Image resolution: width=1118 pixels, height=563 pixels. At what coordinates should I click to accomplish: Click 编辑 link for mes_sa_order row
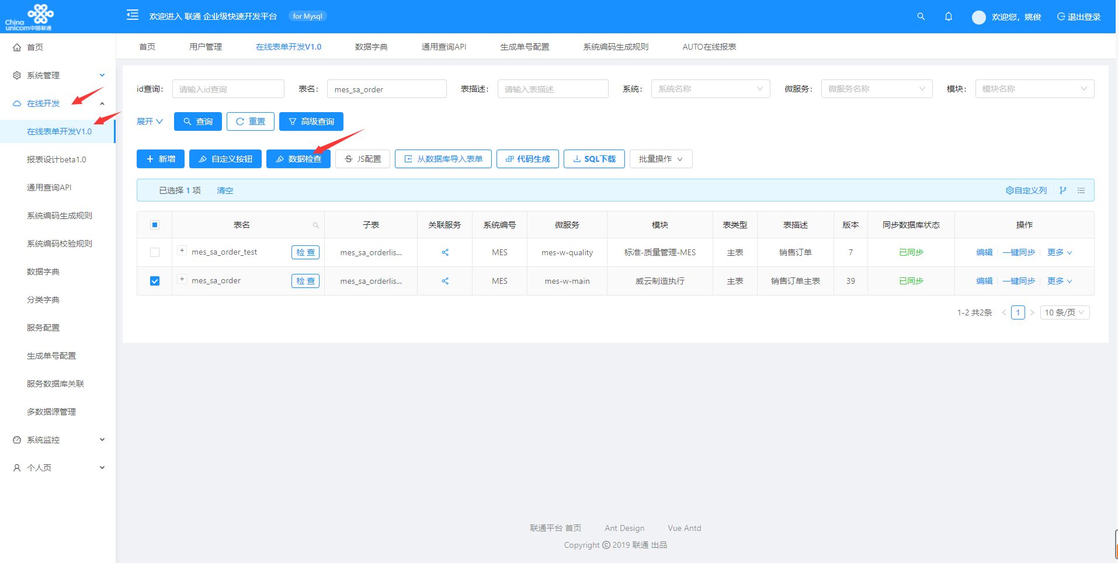click(x=984, y=281)
